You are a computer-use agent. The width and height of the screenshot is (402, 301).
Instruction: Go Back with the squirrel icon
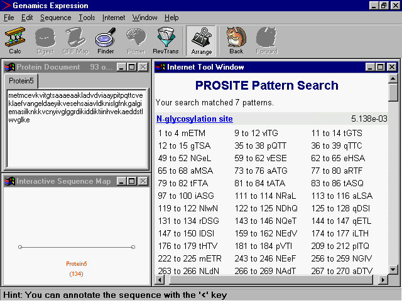tap(236, 40)
